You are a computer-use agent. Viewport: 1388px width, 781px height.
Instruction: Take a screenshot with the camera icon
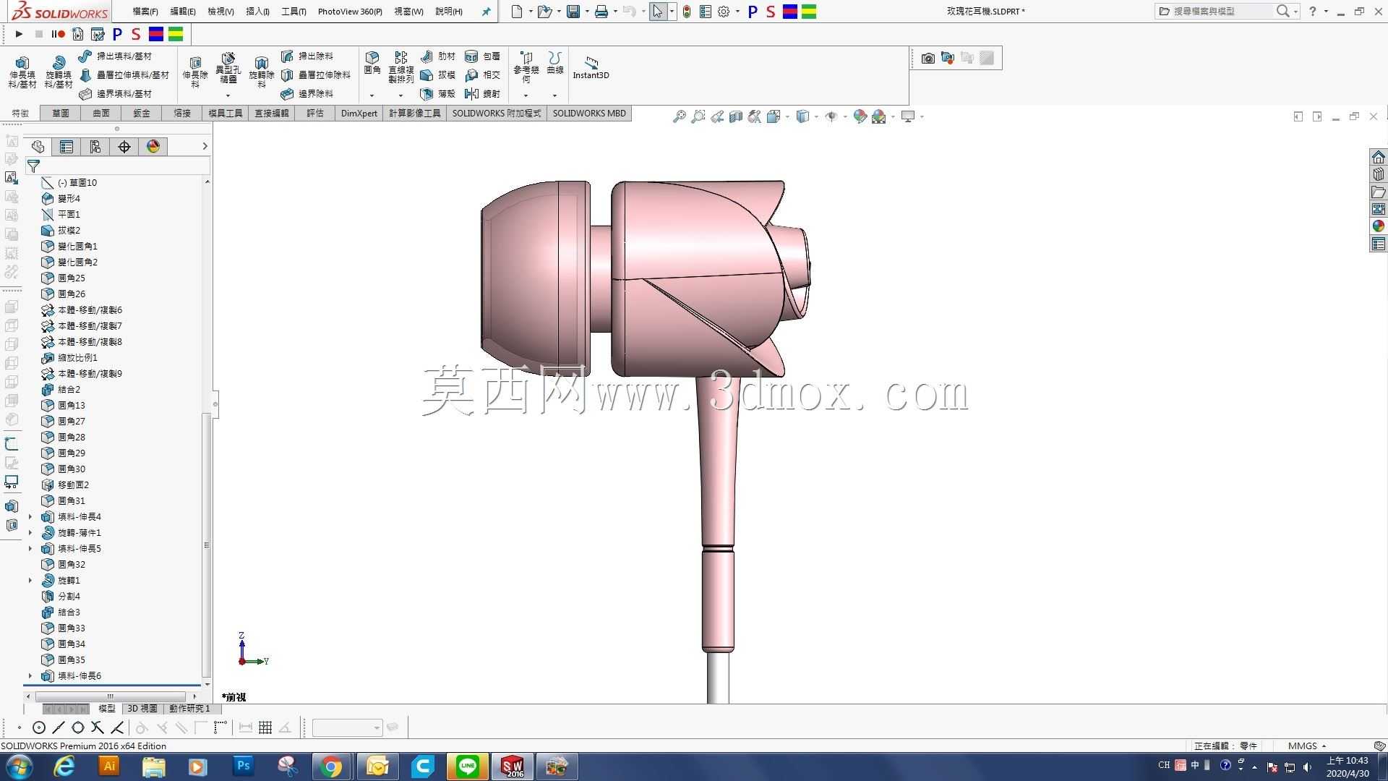tap(928, 58)
